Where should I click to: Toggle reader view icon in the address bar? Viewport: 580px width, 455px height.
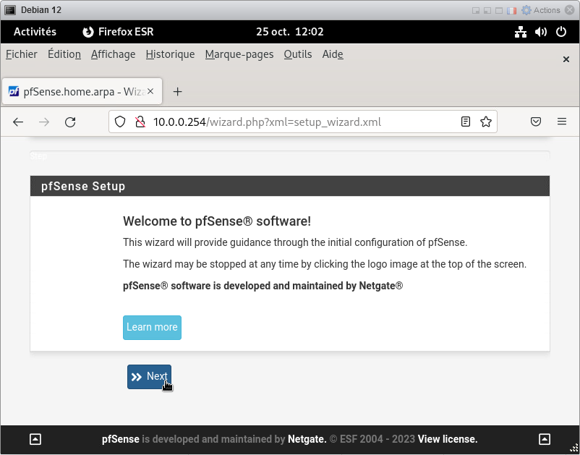pyautogui.click(x=466, y=122)
